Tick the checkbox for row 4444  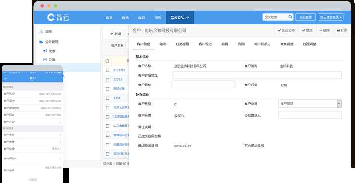pos(107,98)
